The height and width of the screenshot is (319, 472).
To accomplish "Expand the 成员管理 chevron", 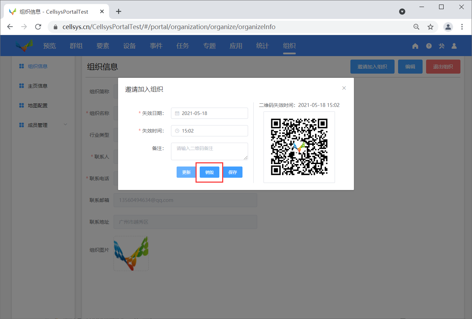I will (x=65, y=125).
